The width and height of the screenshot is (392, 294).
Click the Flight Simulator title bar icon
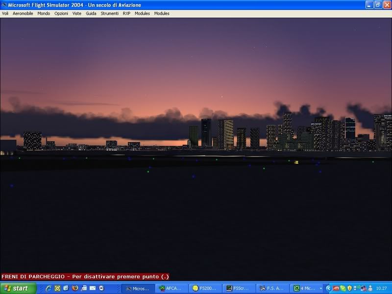tap(4, 5)
